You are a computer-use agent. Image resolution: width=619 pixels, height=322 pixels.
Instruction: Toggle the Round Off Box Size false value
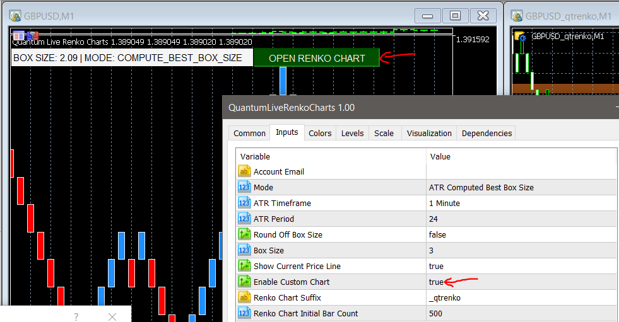[437, 234]
